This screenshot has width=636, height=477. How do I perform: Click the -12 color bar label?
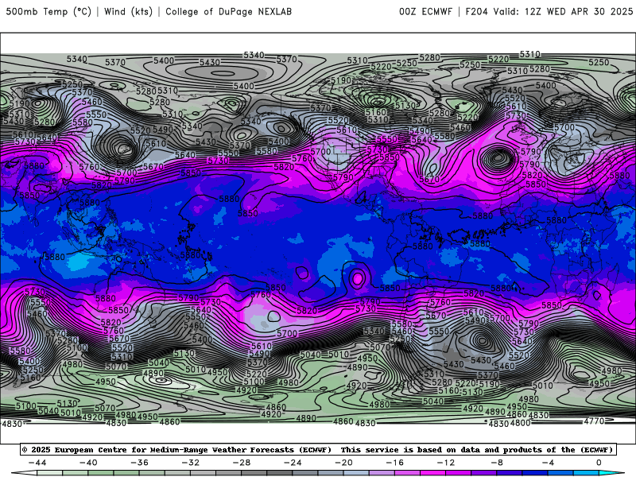(446, 463)
